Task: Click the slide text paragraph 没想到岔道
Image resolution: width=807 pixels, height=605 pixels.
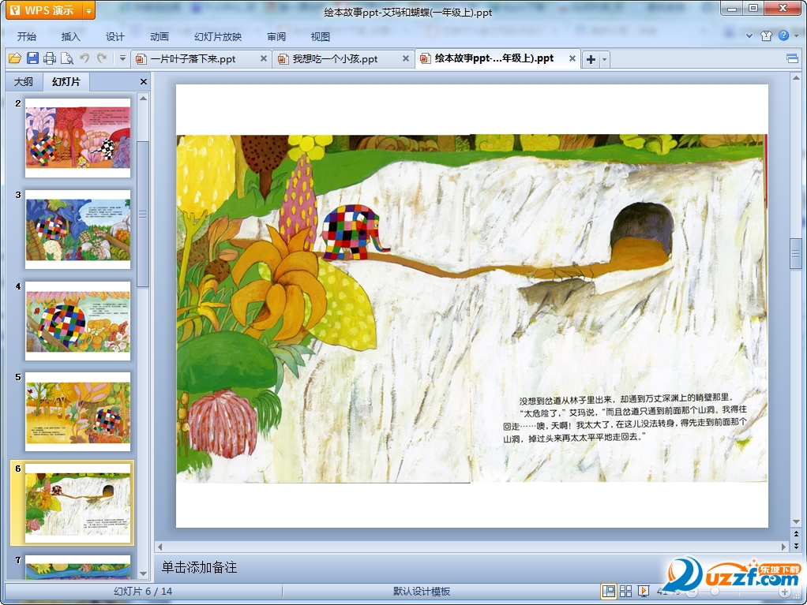Action: coord(625,416)
